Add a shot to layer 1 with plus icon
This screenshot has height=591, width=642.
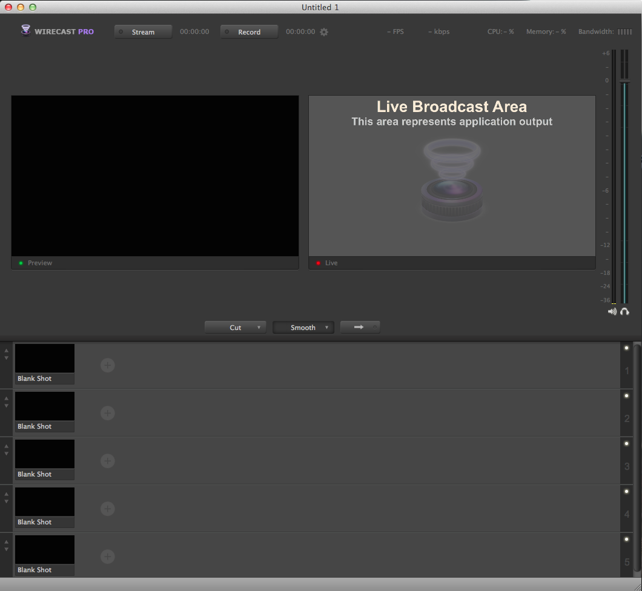[x=107, y=365]
